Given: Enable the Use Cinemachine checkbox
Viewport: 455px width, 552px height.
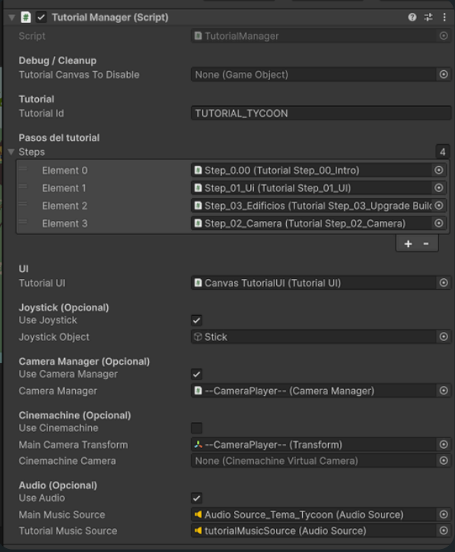Looking at the screenshot, I should click(x=197, y=428).
